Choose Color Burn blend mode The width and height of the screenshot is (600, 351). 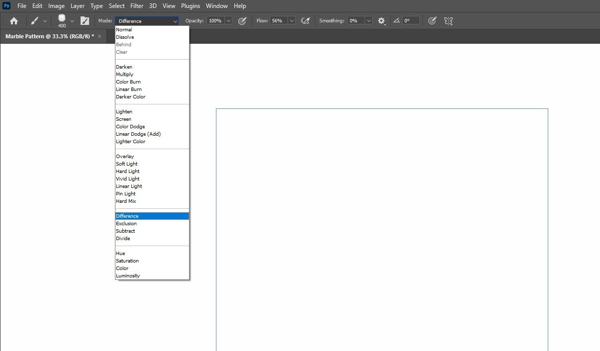coord(152,82)
